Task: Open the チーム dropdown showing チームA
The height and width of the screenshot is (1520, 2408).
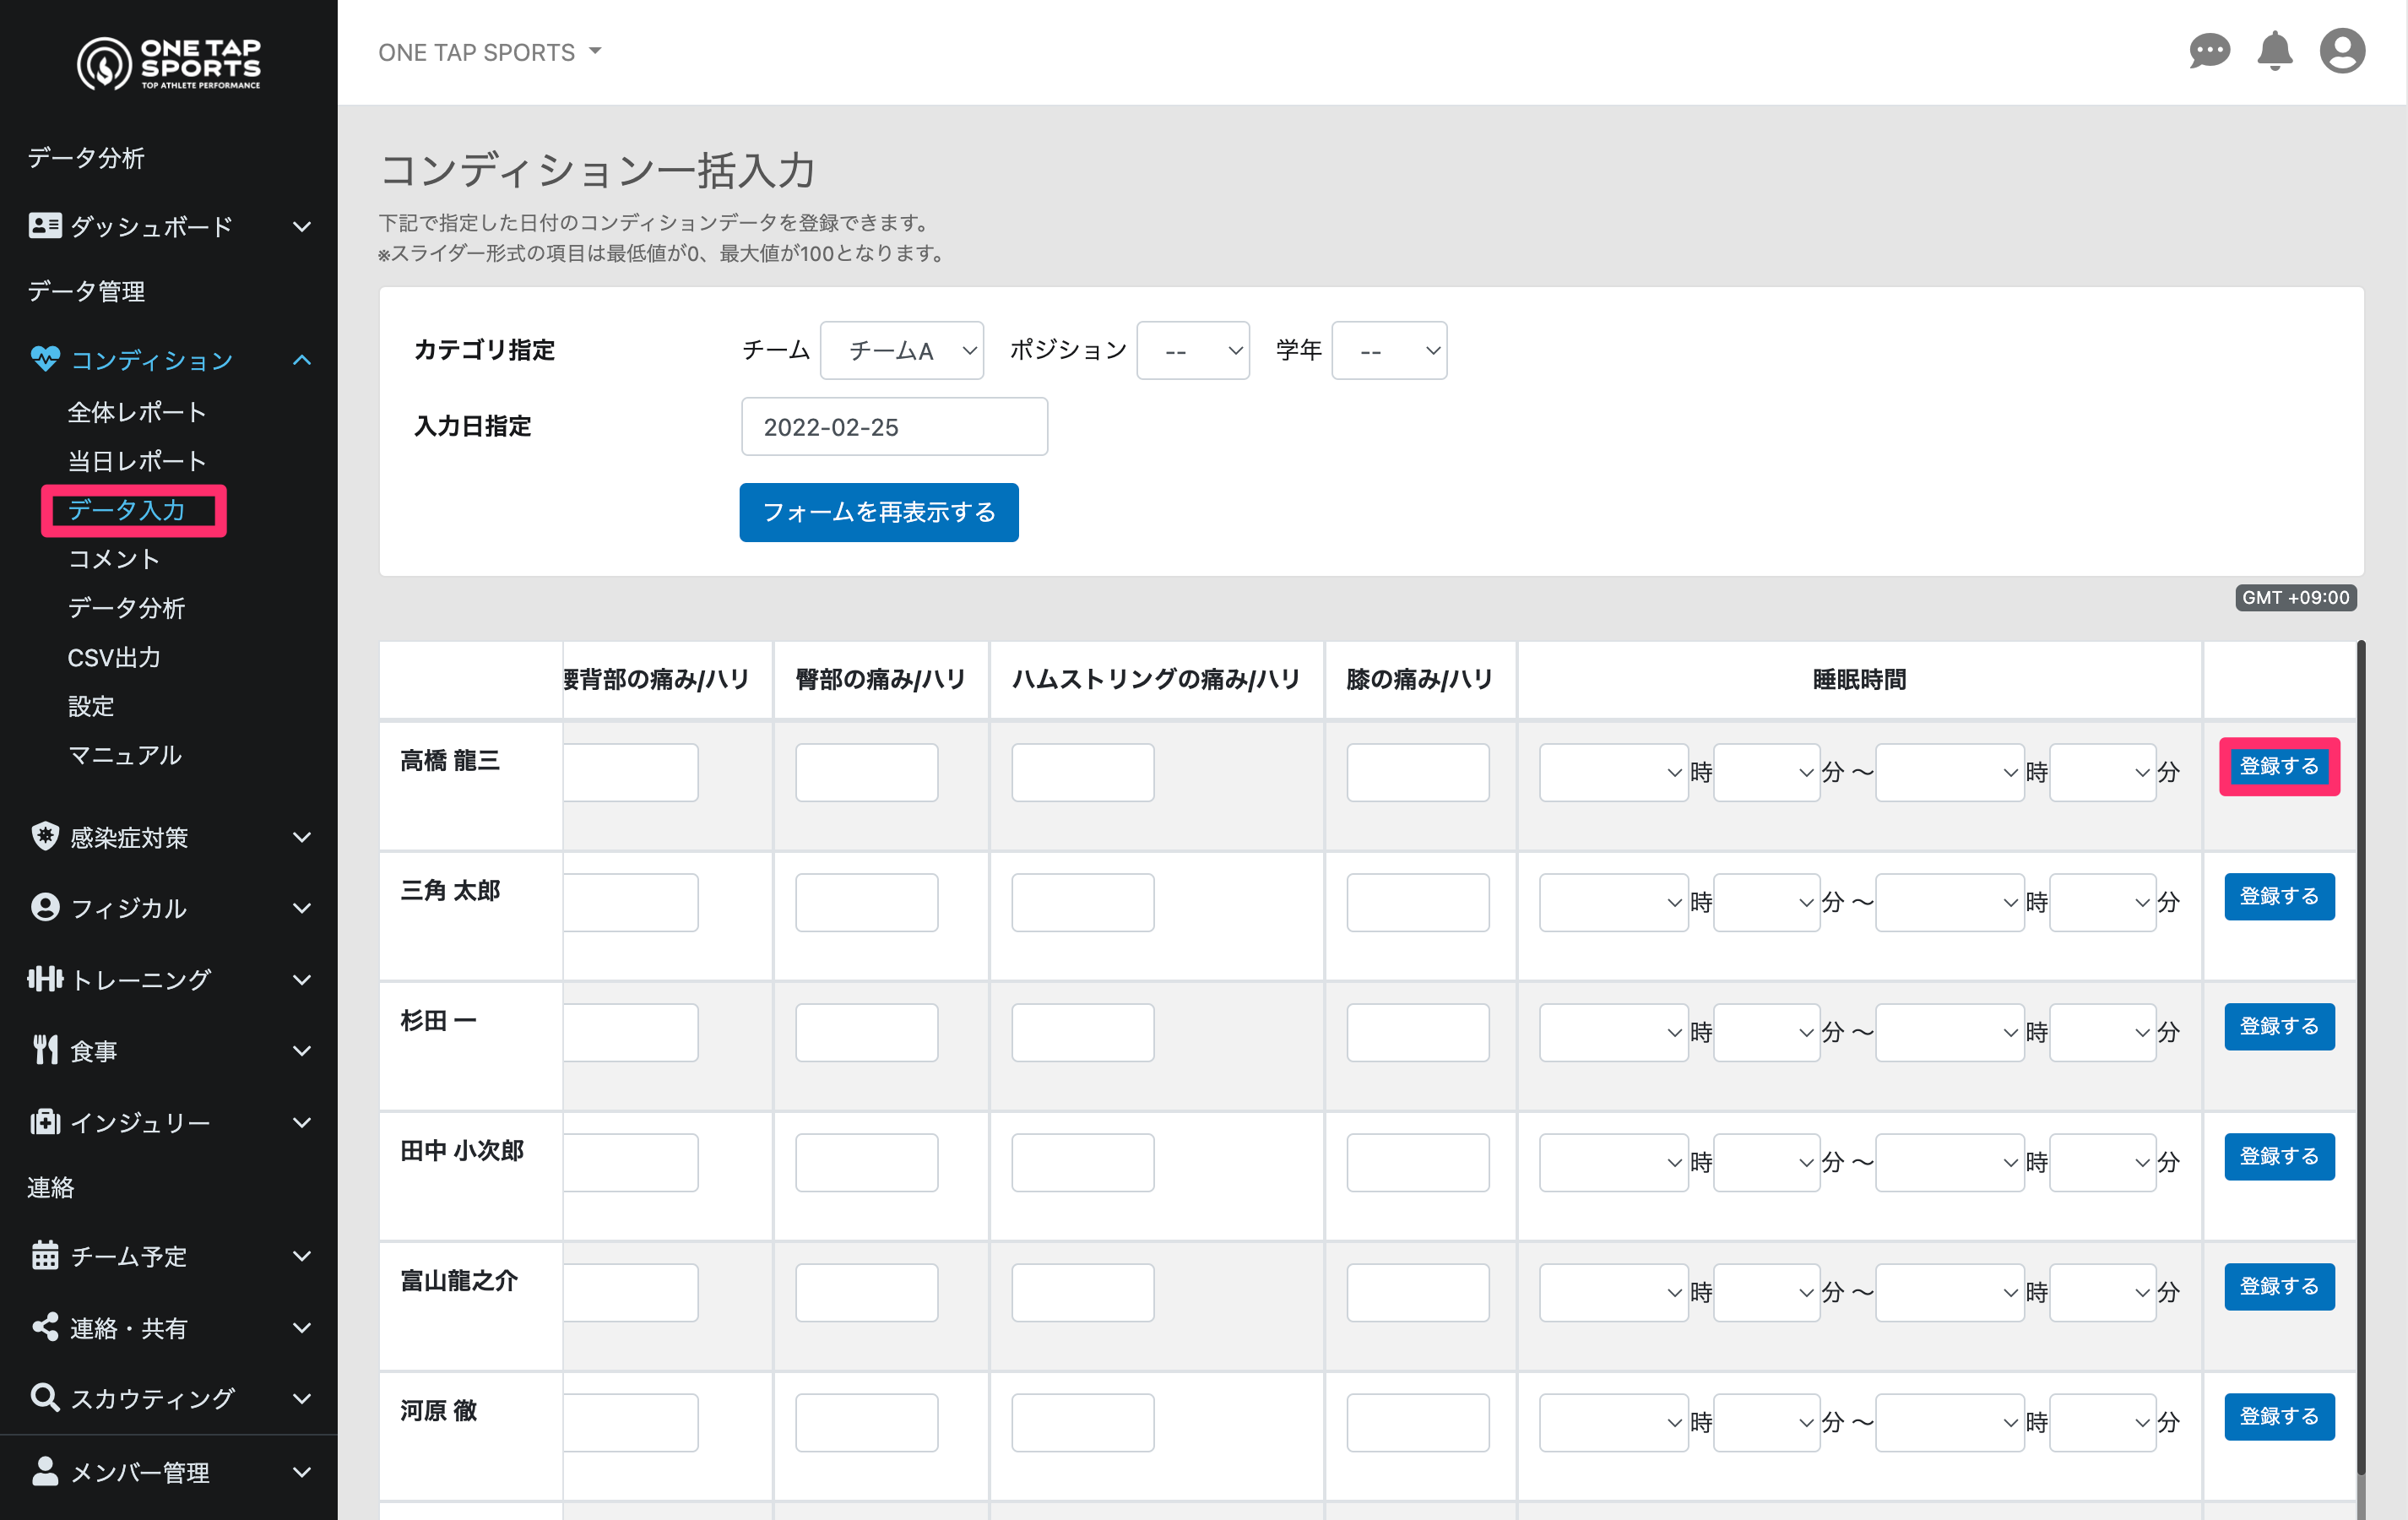Action: (x=901, y=350)
